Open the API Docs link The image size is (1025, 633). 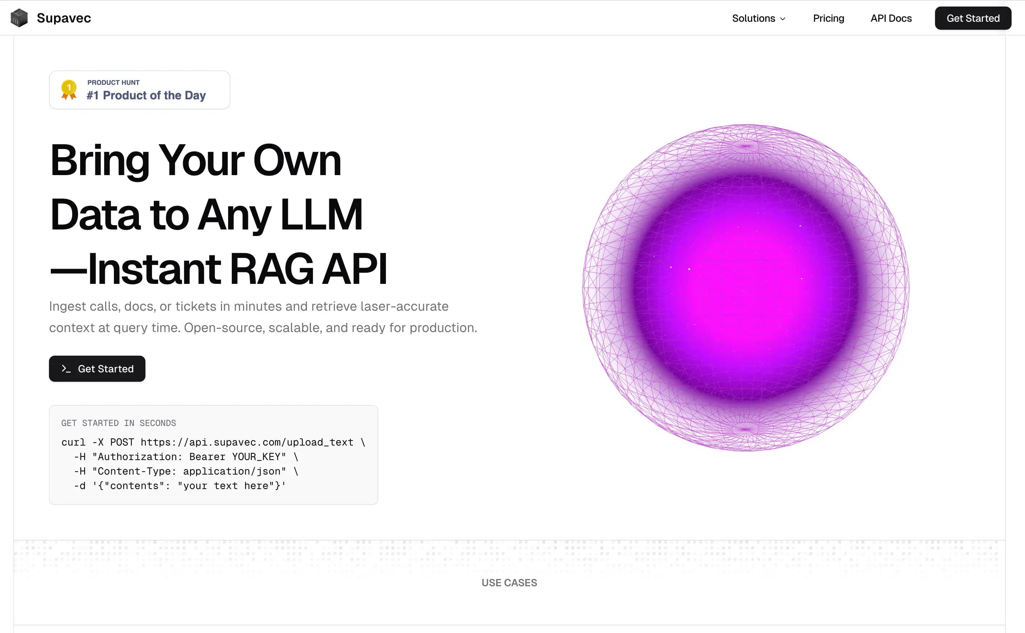point(891,18)
